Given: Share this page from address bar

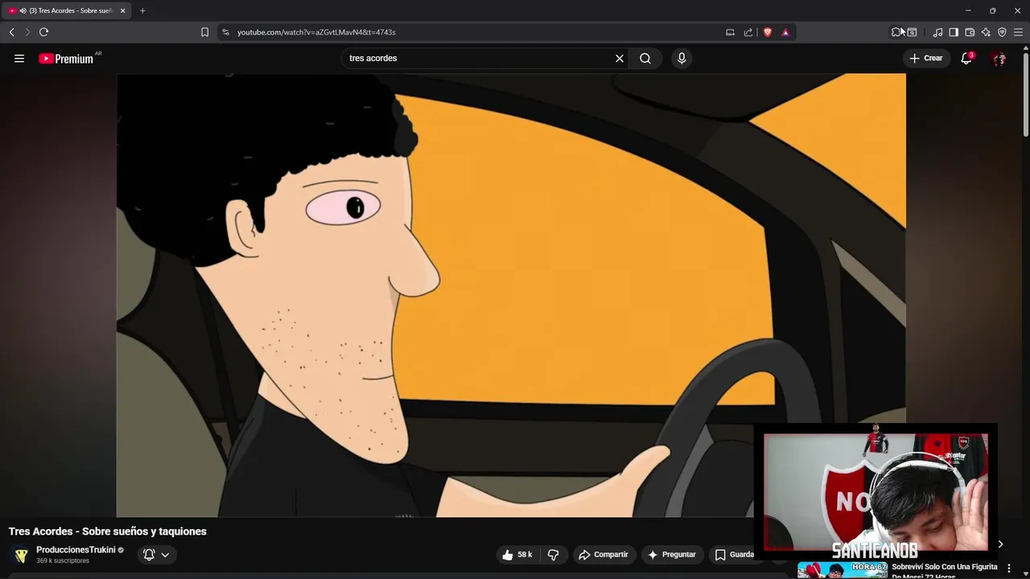Looking at the screenshot, I should [x=748, y=32].
